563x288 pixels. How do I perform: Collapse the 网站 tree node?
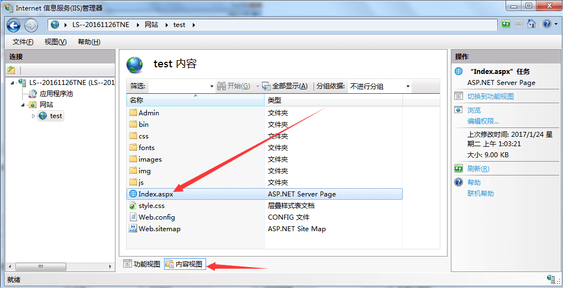(23, 105)
